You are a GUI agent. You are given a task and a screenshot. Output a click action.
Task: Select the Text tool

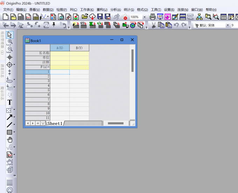[9, 102]
